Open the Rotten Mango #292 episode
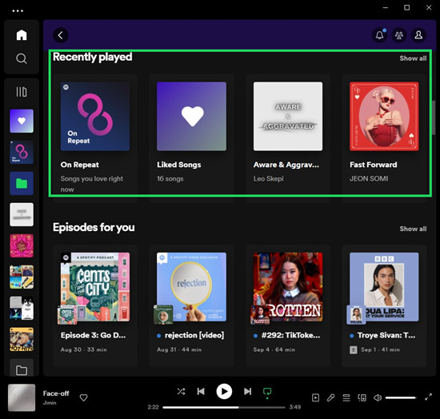 coord(288,305)
